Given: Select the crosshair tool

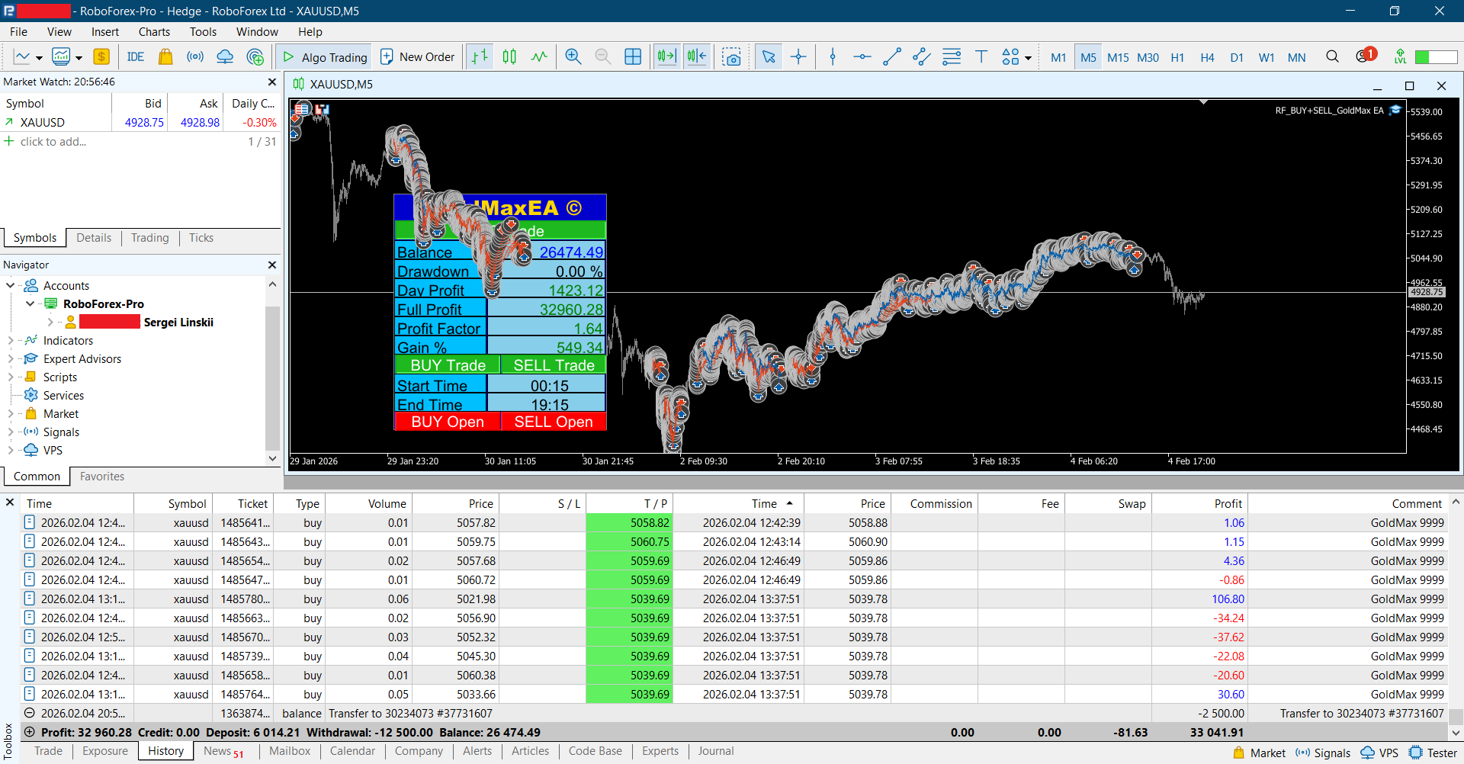Looking at the screenshot, I should pos(798,57).
